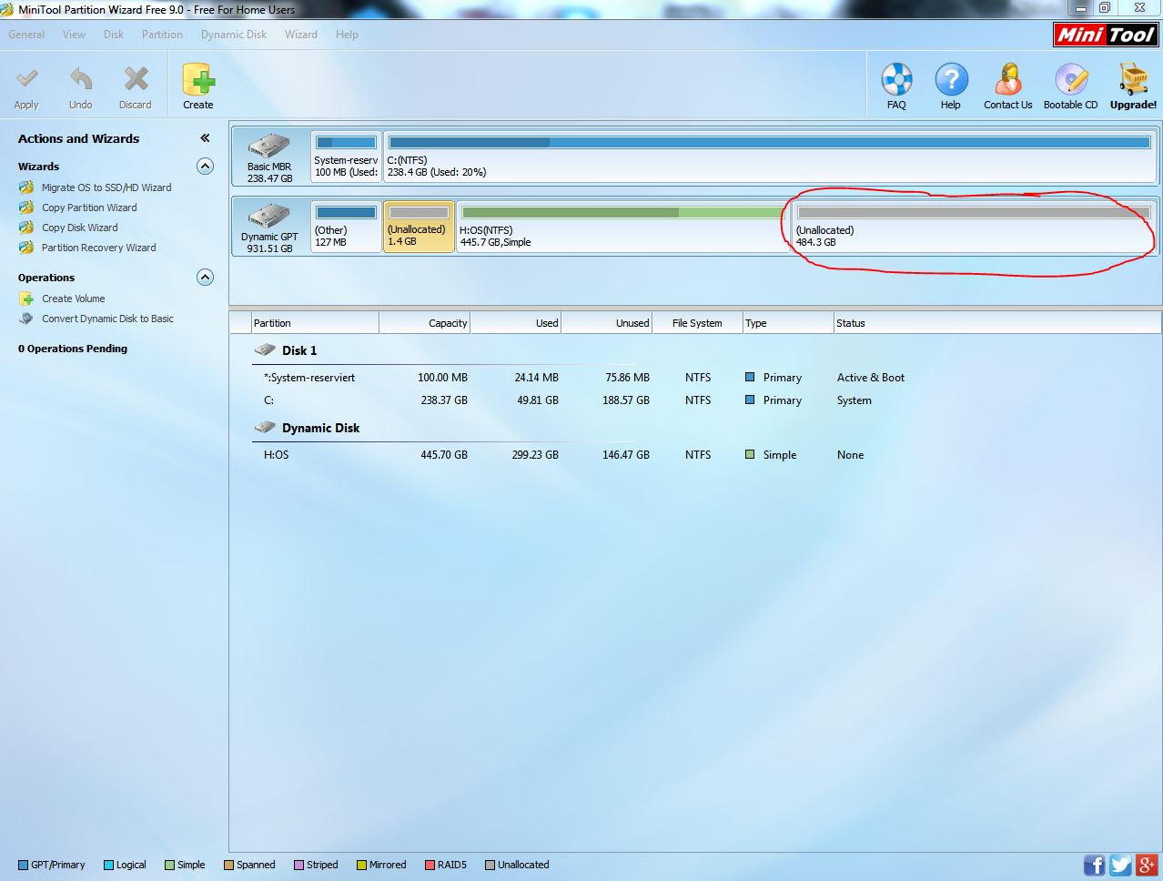Select the C:(NTFS) 238.4 GB partition block
The image size is (1163, 881).
(770, 156)
